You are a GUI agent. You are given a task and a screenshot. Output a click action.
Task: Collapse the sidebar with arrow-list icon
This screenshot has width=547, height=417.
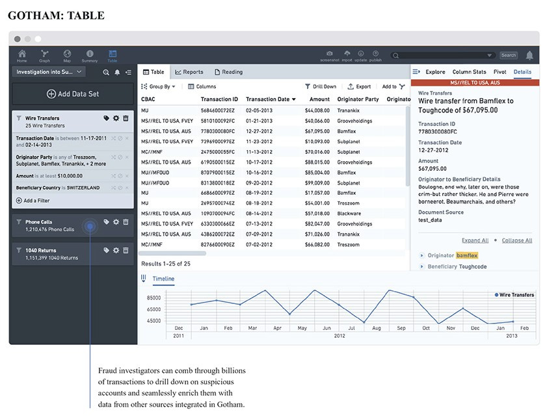pyautogui.click(x=128, y=72)
